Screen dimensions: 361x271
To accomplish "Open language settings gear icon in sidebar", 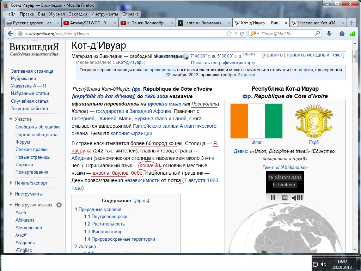I will pyautogui.click(x=59, y=205).
